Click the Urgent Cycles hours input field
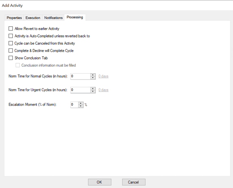The image size is (233, 188). (80, 90)
